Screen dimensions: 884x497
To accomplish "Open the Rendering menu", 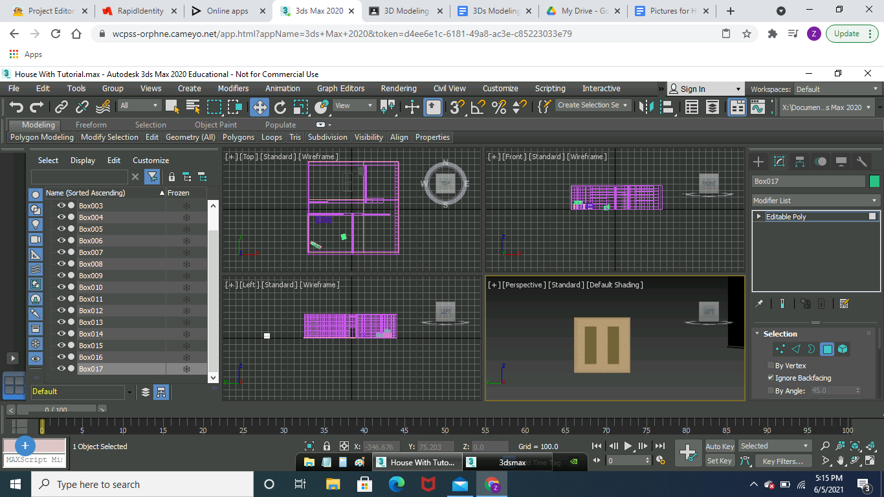I will [x=399, y=89].
